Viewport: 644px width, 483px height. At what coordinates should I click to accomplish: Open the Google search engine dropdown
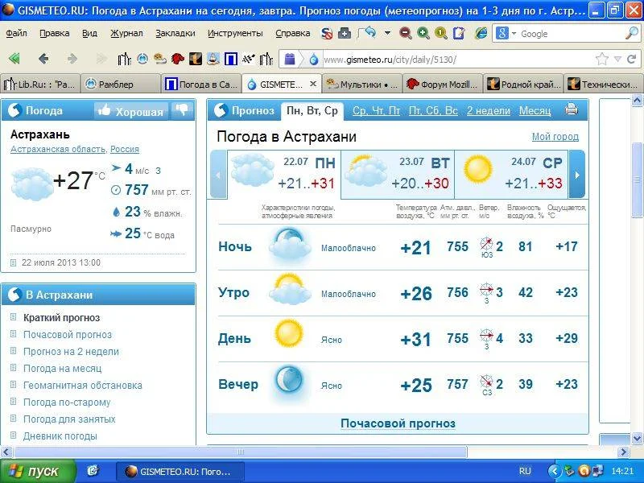(508, 34)
